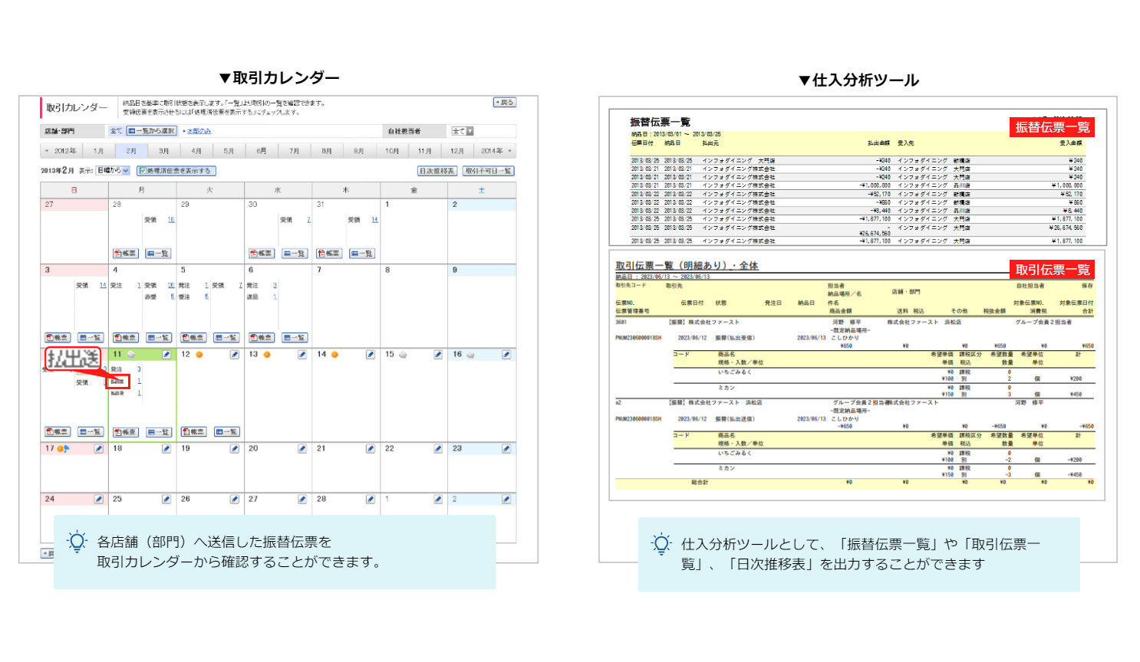The height and width of the screenshot is (662, 1140).
Task: Click the edit pencil icon on day 11
Action: 166,355
